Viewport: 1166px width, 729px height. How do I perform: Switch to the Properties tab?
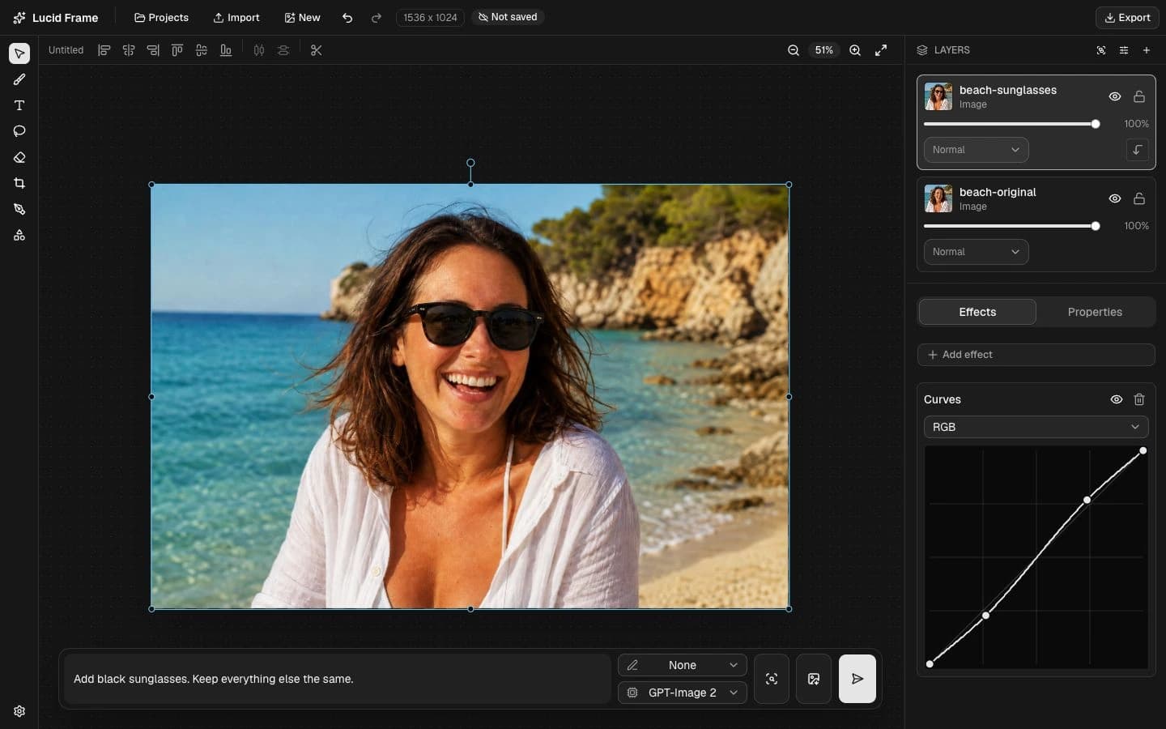click(x=1095, y=312)
